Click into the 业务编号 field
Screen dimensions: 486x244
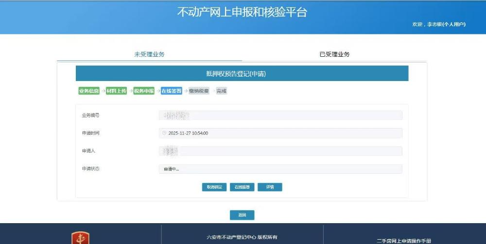280,115
